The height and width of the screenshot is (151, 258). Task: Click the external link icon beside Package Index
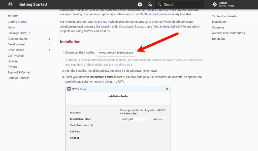pyautogui.click(x=29, y=33)
